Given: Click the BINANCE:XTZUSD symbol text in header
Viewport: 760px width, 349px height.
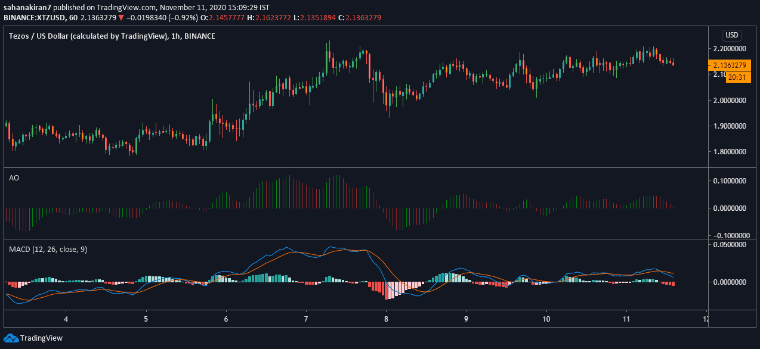Looking at the screenshot, I should point(34,18).
